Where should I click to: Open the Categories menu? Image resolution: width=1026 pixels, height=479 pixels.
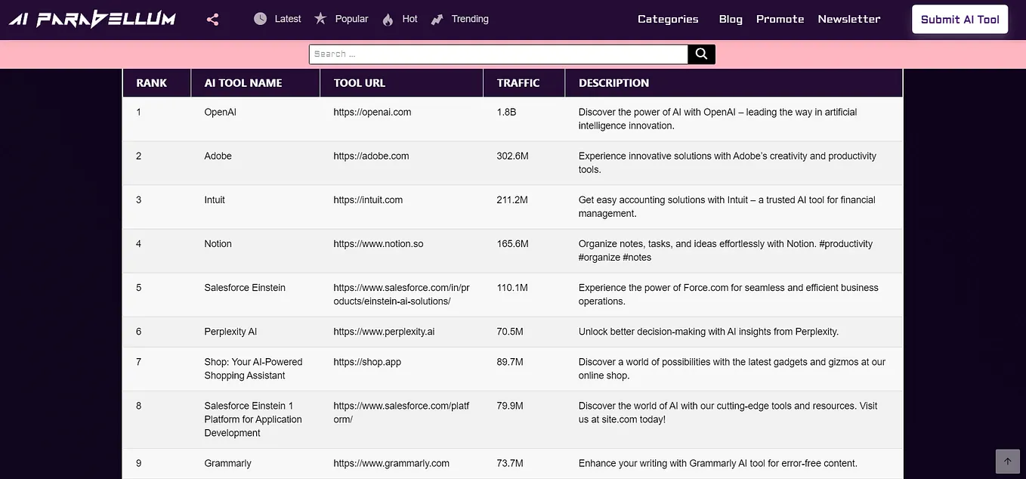[x=668, y=19]
